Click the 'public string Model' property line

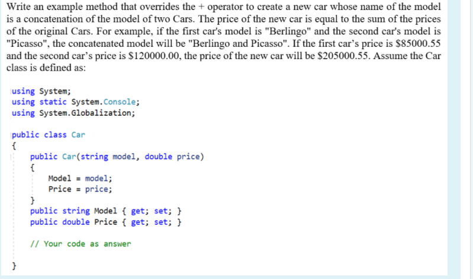[x=105, y=211]
